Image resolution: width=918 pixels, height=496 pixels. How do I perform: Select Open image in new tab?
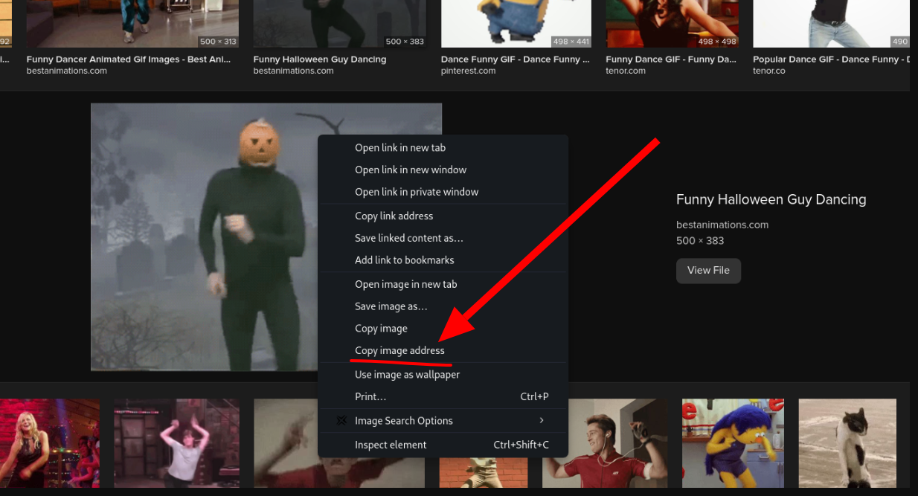[405, 285]
